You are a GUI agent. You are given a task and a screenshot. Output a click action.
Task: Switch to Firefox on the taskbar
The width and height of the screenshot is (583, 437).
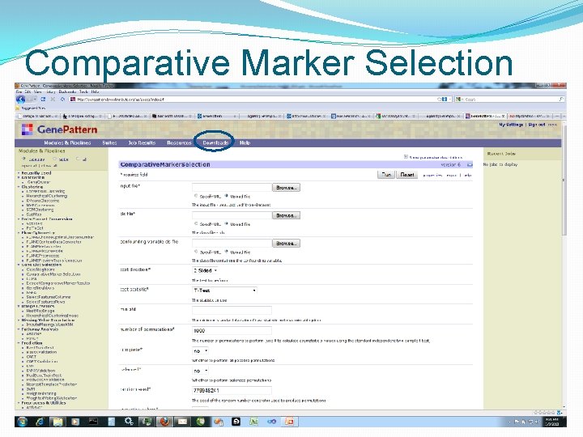(164, 422)
